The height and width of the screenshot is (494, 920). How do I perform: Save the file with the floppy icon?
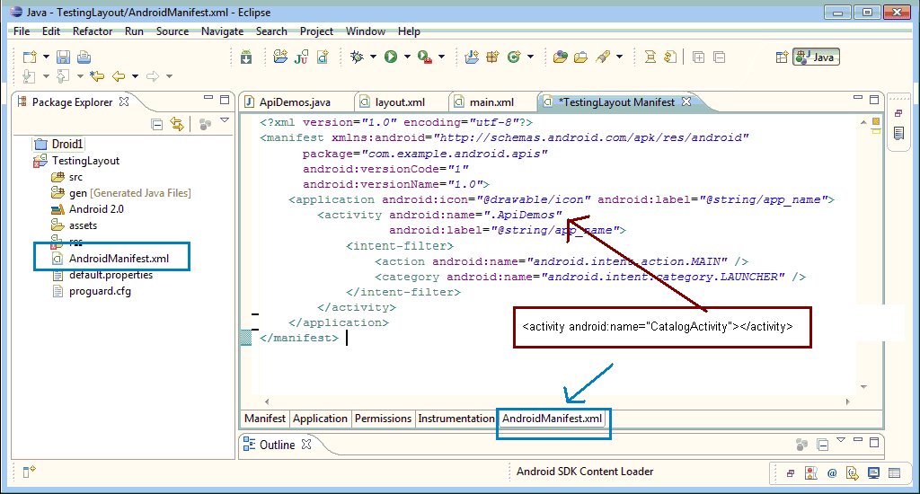[x=63, y=57]
